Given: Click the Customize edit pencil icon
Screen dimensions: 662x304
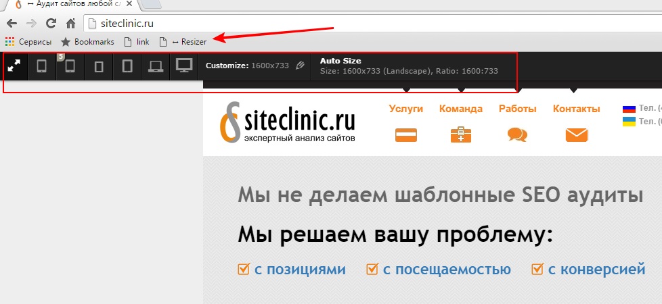Looking at the screenshot, I should click(x=301, y=66).
